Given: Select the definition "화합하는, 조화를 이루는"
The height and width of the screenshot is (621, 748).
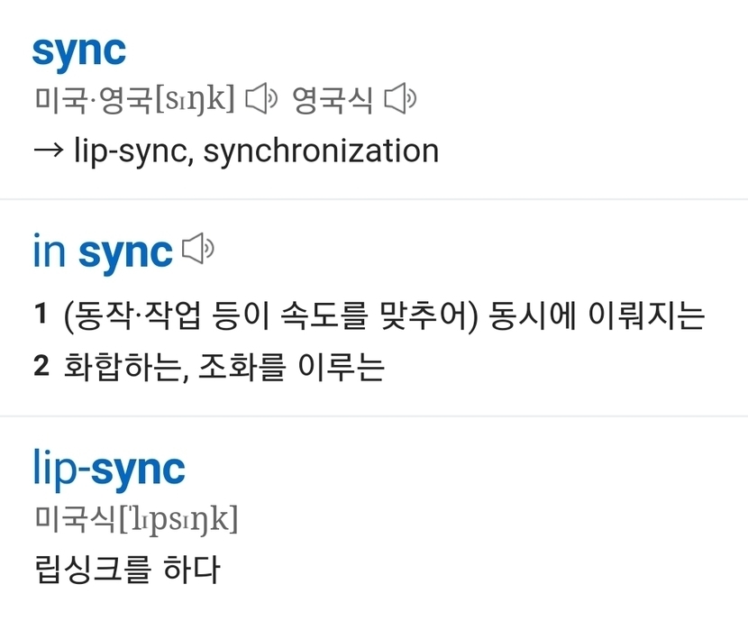Looking at the screenshot, I should [224, 367].
